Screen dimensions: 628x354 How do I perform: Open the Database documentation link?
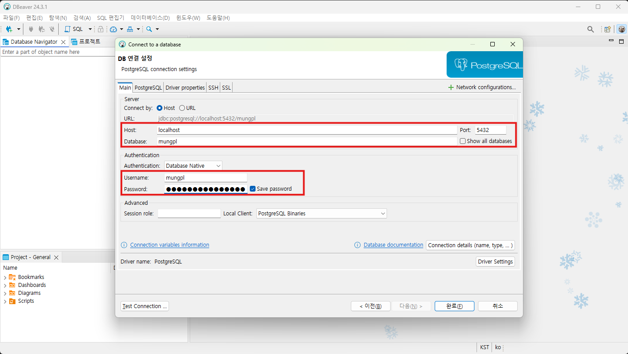click(393, 245)
